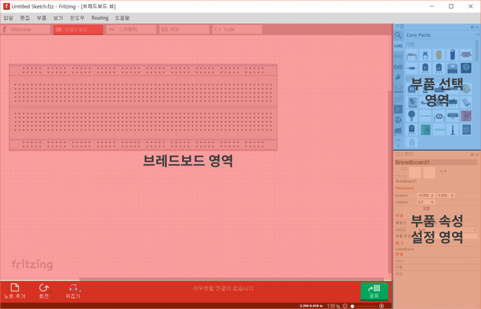This screenshot has width=481, height=309.
Task: Switch to the Code tab
Action: pos(237,29)
